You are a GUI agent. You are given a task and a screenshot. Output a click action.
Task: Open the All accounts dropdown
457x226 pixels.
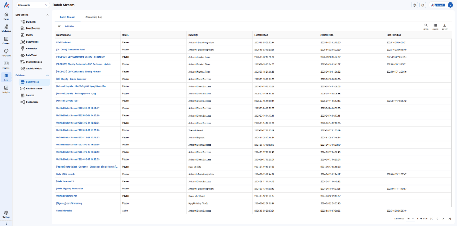tap(32, 5)
